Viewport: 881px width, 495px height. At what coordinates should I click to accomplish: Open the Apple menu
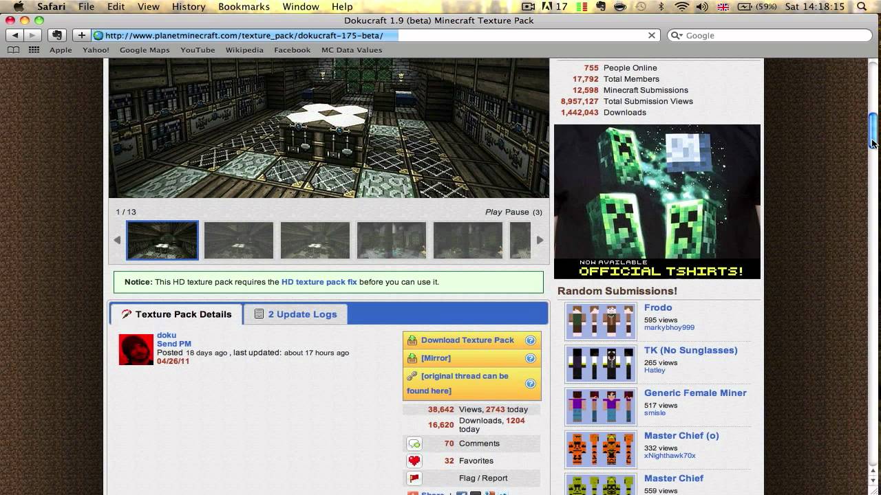(19, 7)
